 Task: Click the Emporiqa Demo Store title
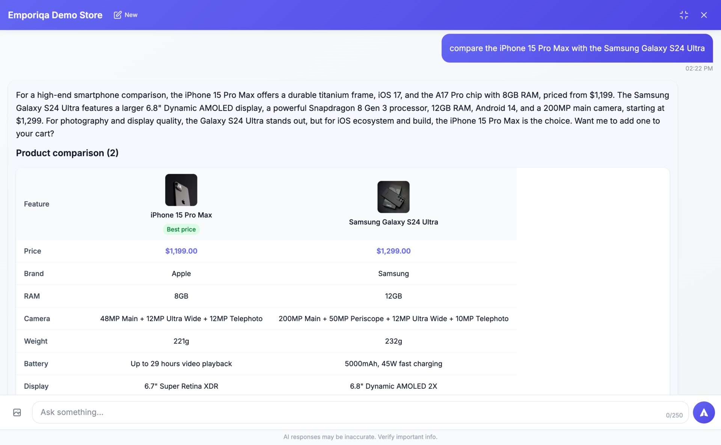click(x=55, y=15)
